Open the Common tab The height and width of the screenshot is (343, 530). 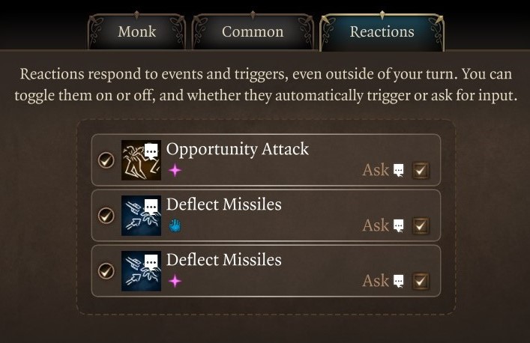(x=253, y=32)
